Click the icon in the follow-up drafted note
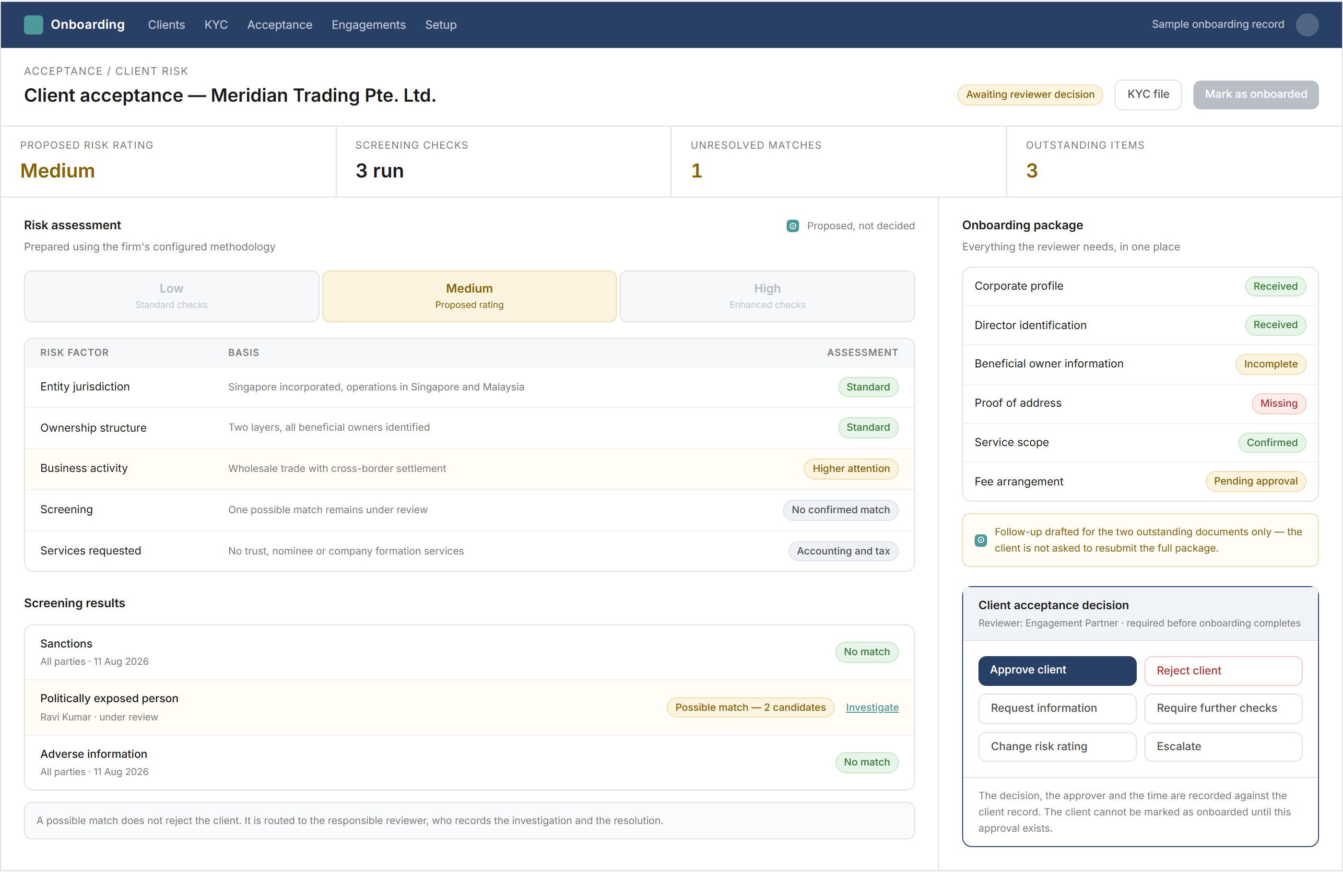 click(x=981, y=540)
